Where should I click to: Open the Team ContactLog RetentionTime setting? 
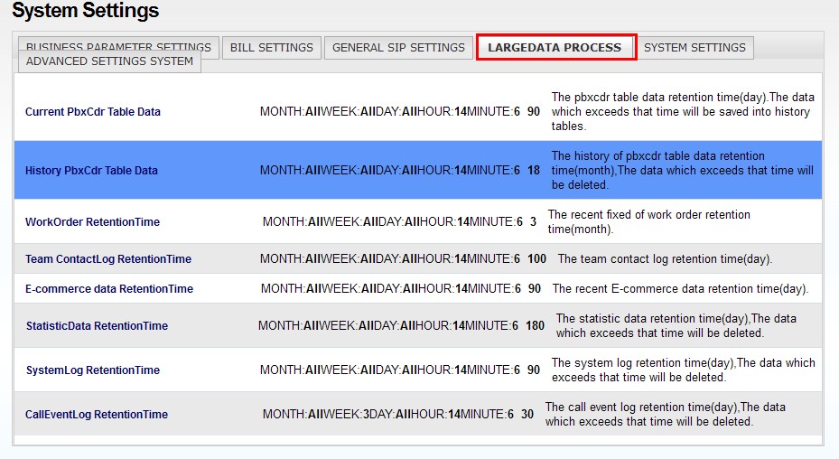coord(108,259)
